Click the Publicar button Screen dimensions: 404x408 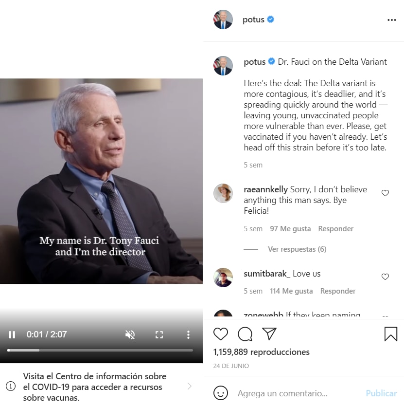tap(381, 393)
